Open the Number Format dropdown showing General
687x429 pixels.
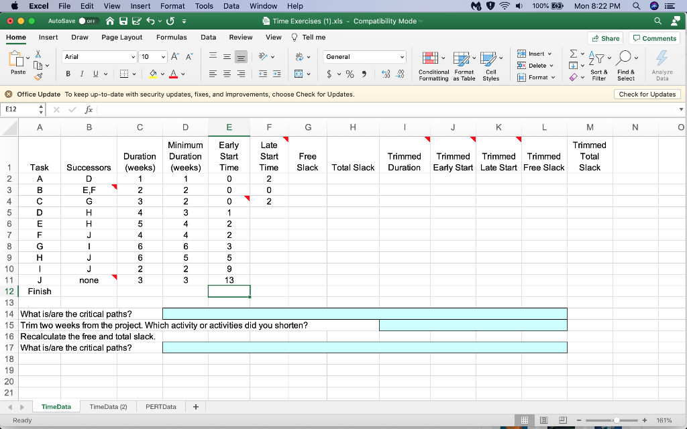pos(364,56)
